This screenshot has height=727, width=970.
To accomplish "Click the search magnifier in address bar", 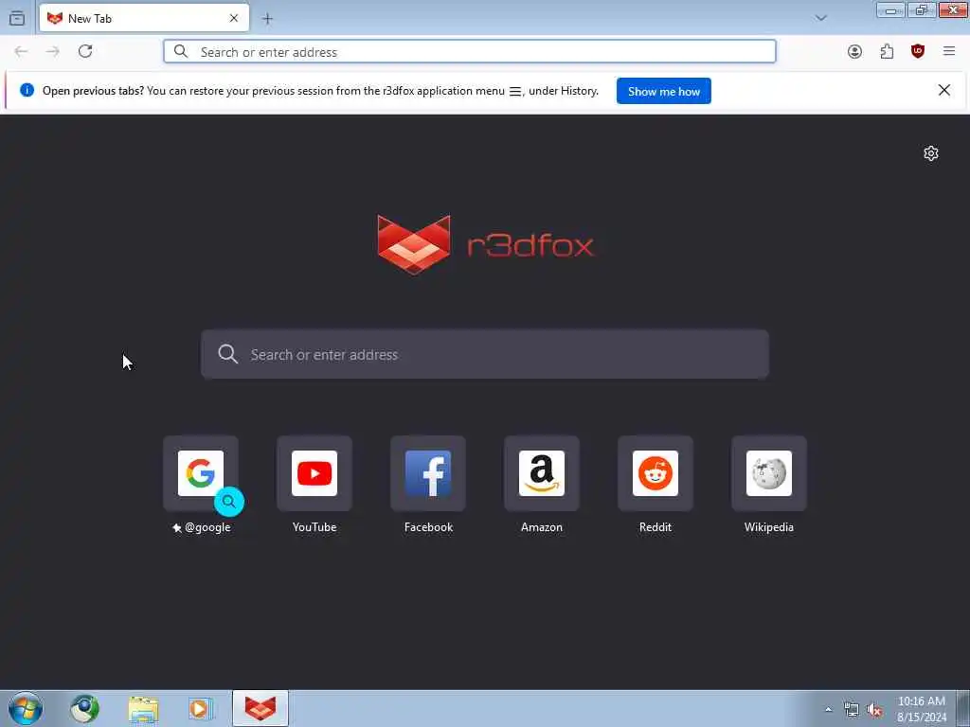I will click(x=181, y=51).
